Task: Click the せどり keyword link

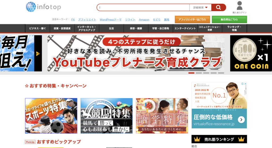Action: [157, 20]
